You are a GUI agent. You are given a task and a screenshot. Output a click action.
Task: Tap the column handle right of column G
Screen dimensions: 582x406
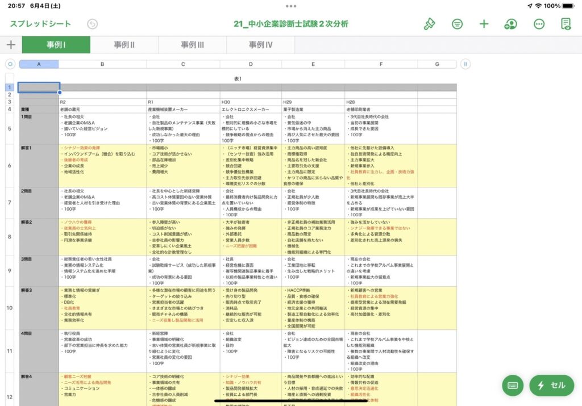[465, 64]
